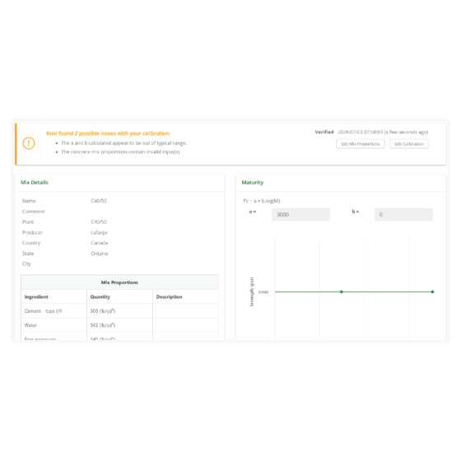Screen dimensions: 461x461
Task: Click the 3000 strength axis label
Action: (263, 292)
